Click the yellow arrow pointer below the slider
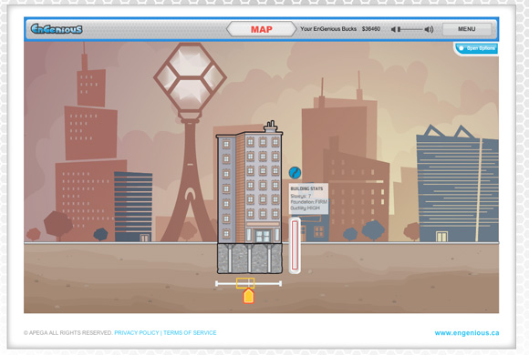Viewport: 529px width, 355px height. [249, 296]
